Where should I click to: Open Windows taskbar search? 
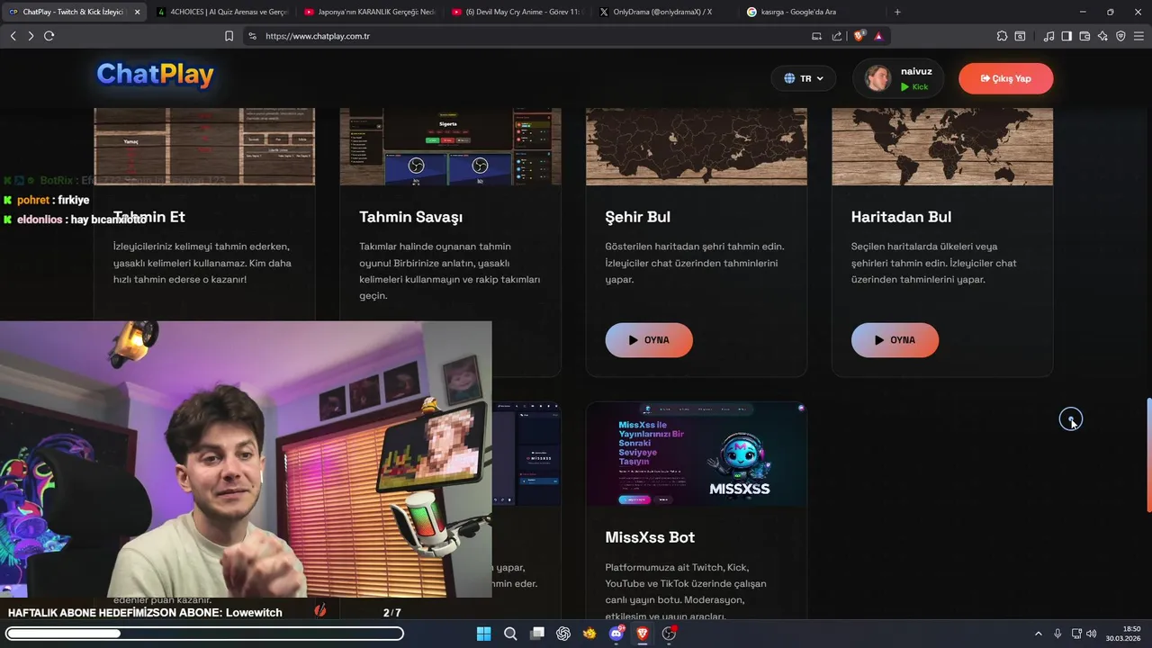510,634
